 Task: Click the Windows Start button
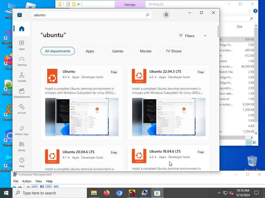[6, 193]
